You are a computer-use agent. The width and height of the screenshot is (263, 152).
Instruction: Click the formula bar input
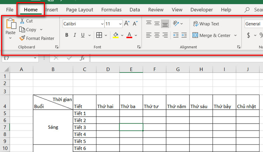[x=177, y=58]
